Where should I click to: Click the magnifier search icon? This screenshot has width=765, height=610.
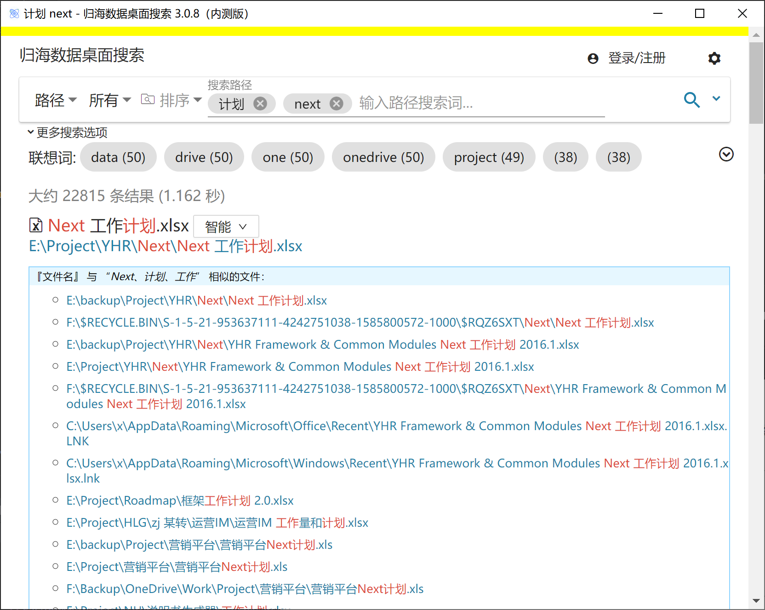point(691,100)
